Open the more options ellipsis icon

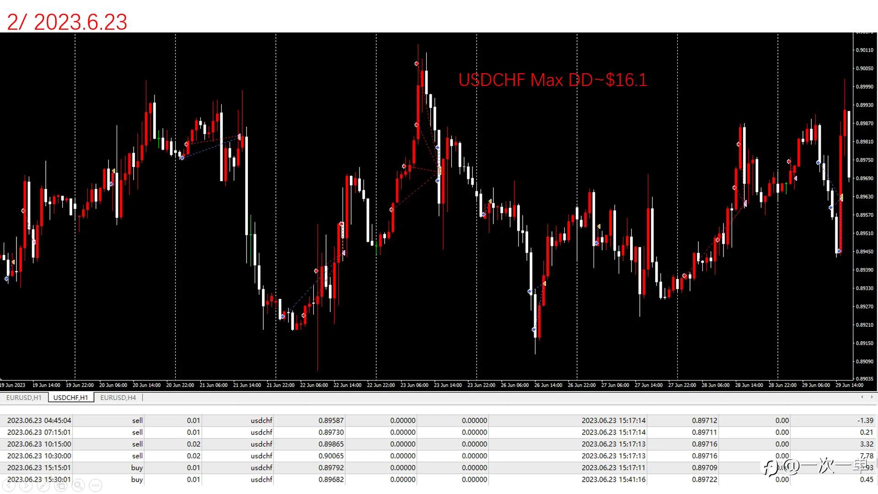[95, 485]
